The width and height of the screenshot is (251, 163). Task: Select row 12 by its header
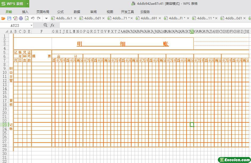coord(4,80)
